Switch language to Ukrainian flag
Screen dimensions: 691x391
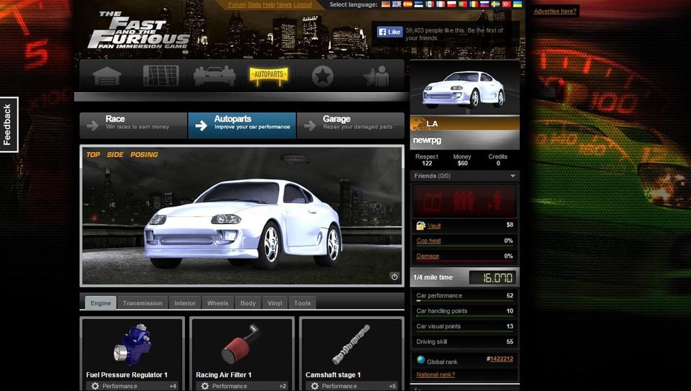517,4
